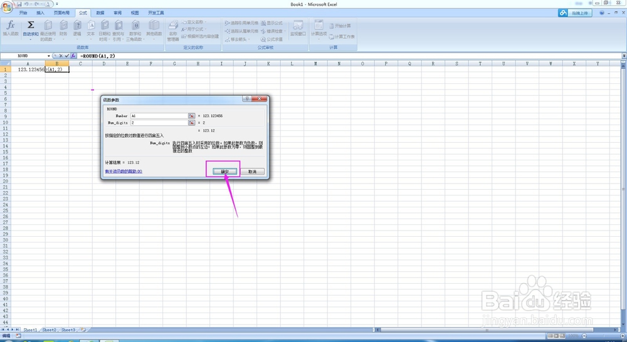
Task: Click formula bar fx insert function icon
Action: 73,56
